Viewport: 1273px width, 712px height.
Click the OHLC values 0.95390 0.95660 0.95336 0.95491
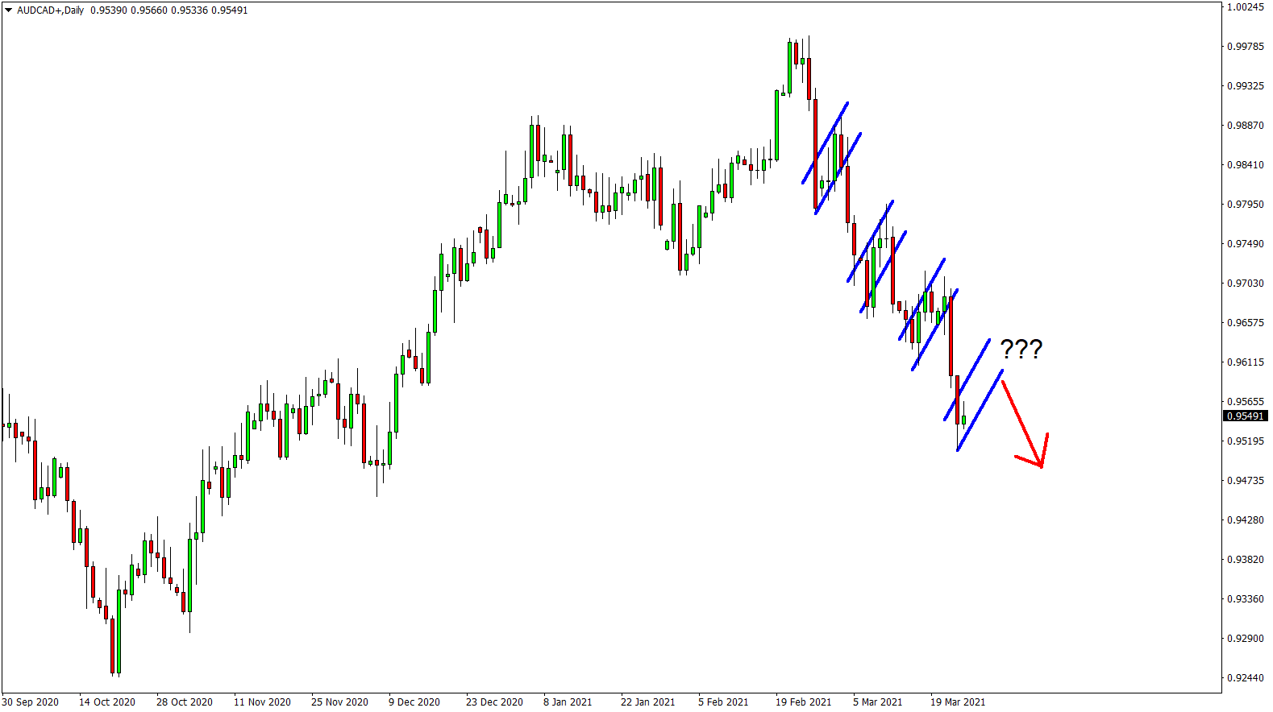coord(169,10)
